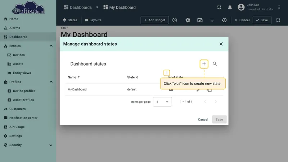This screenshot has width=288, height=162.
Task: Open search in Dashboard states
Action: [x=215, y=64]
